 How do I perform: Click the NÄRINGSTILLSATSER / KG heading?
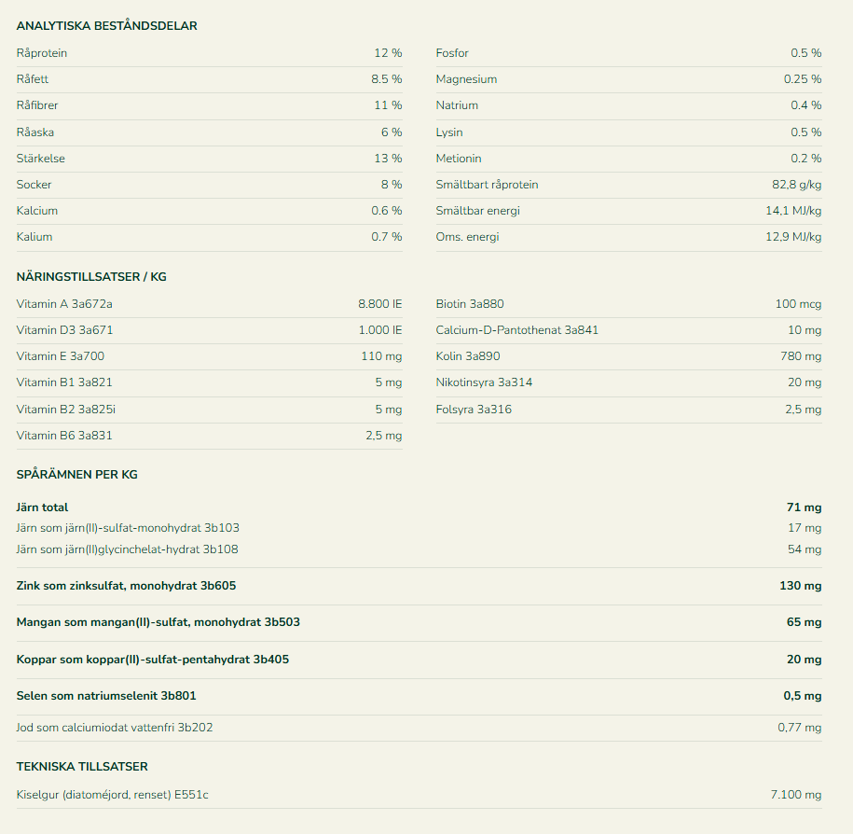point(91,277)
